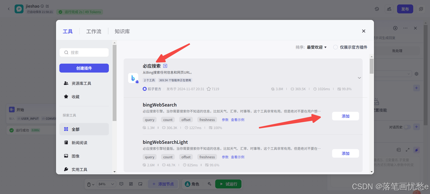Click the 添加节点 button
This screenshot has width=430, height=194.
[x=163, y=184]
